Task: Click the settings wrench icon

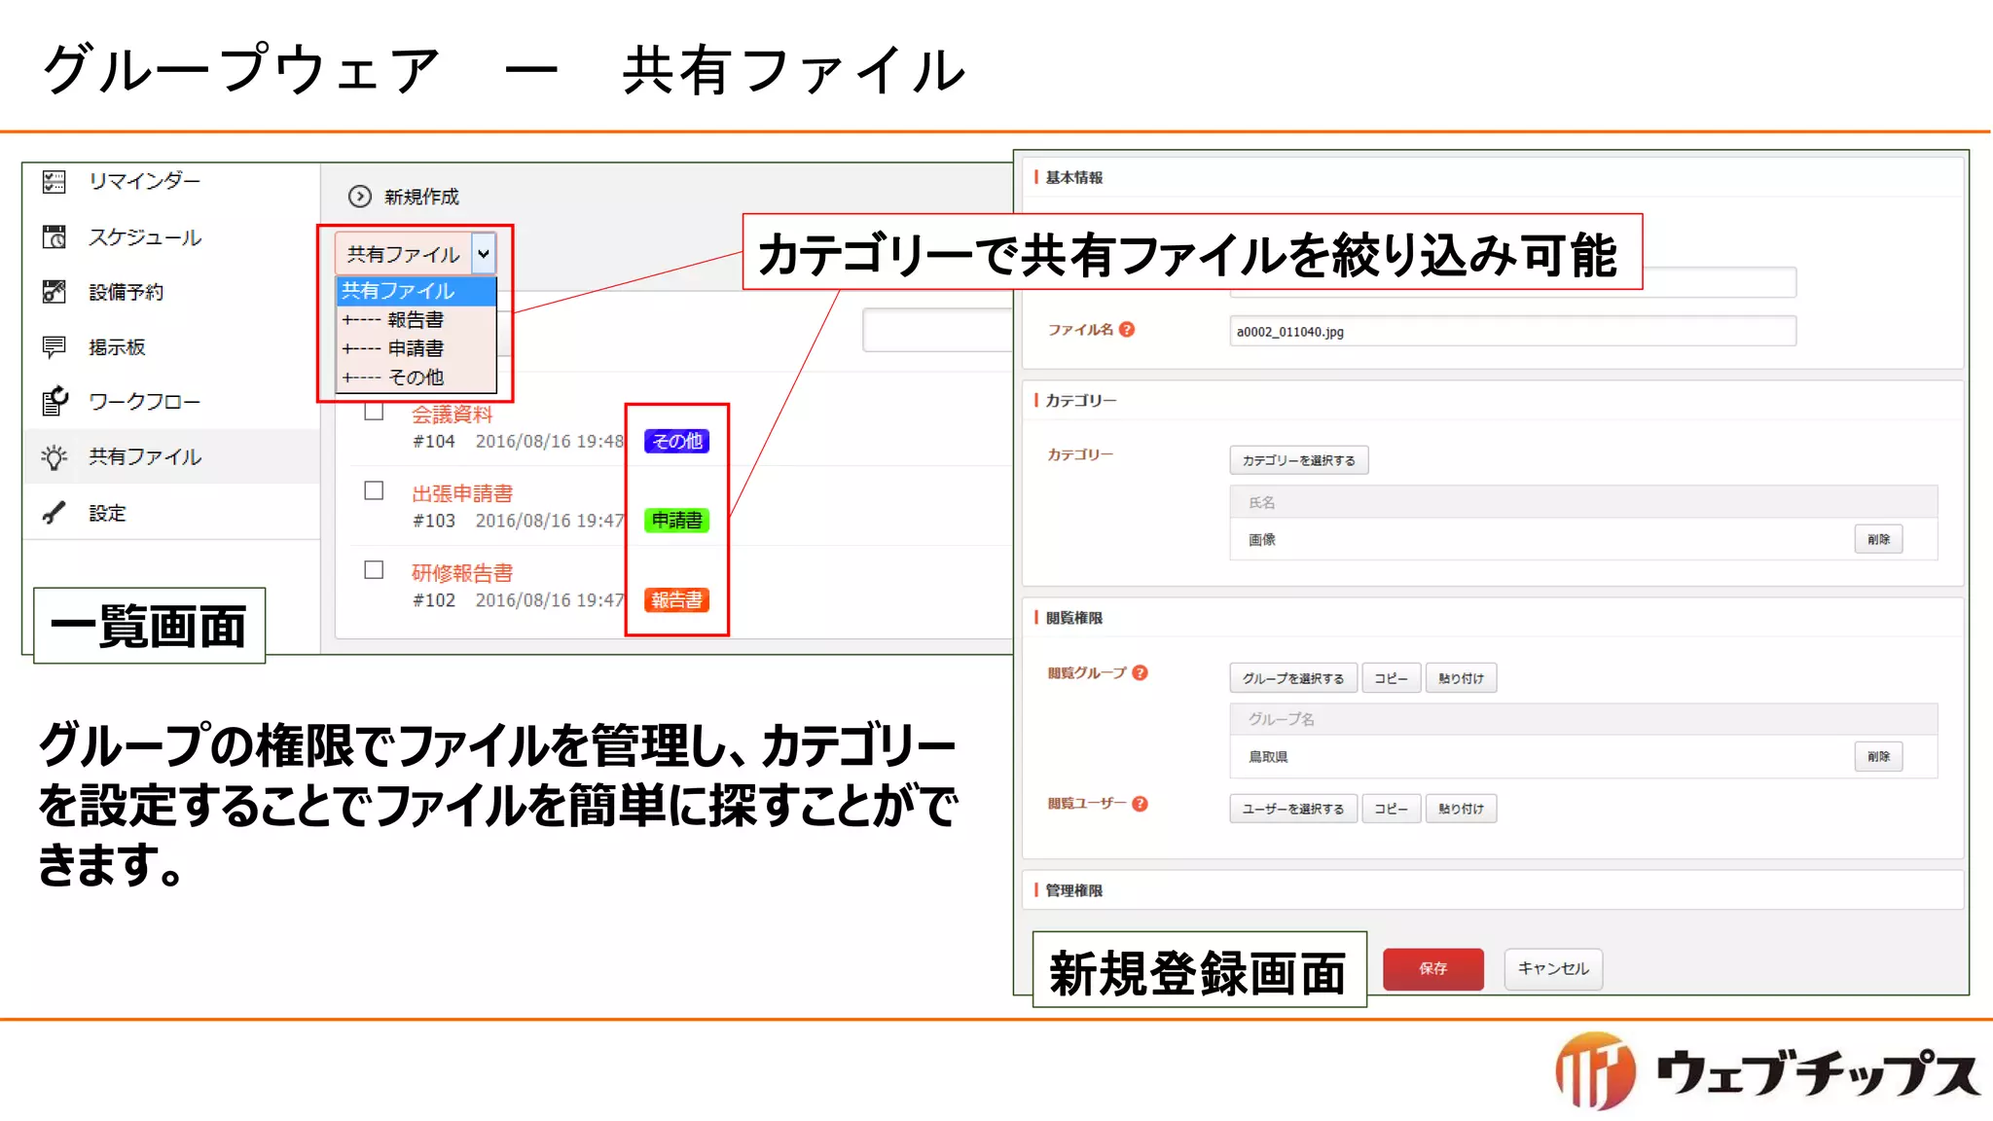Action: (x=54, y=513)
